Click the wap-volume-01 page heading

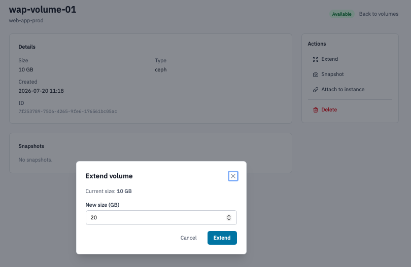point(43,10)
